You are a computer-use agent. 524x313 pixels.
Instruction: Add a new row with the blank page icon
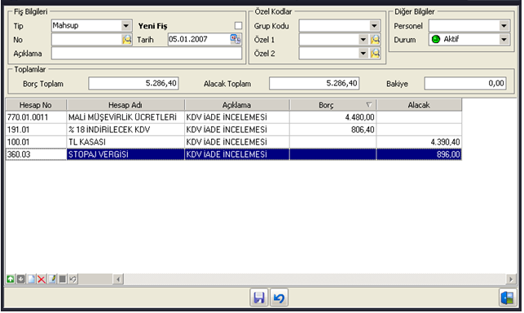click(31, 279)
